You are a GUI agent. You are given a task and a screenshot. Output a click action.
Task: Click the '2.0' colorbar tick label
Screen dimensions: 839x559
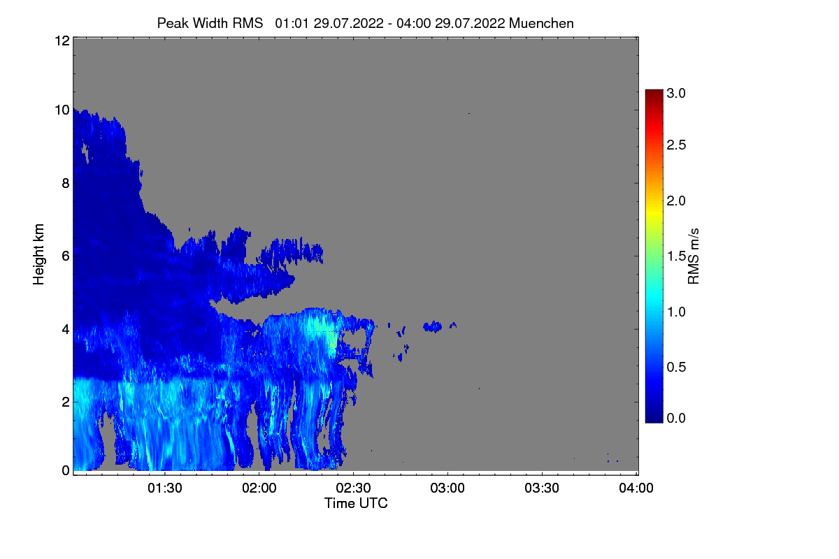(x=675, y=201)
